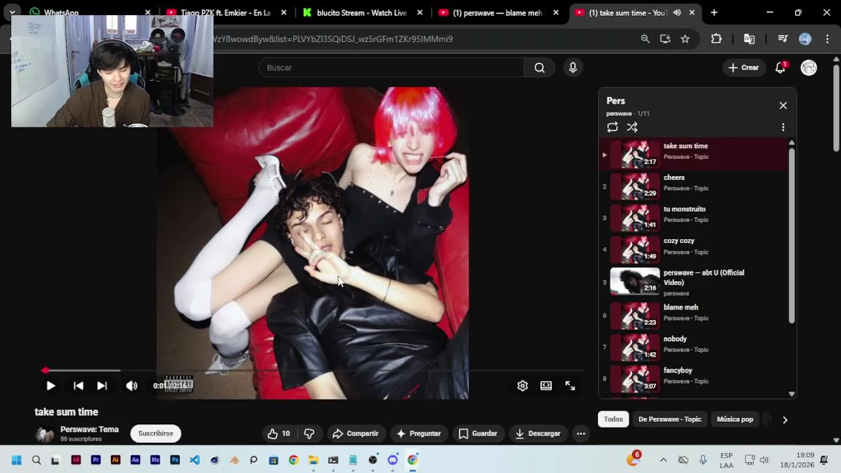Start voice search with the microphone icon

coord(573,68)
